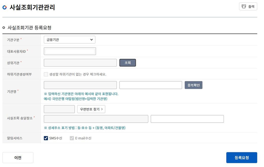Click the 대표사용자ID input field
264x167 pixels.
[70, 51]
